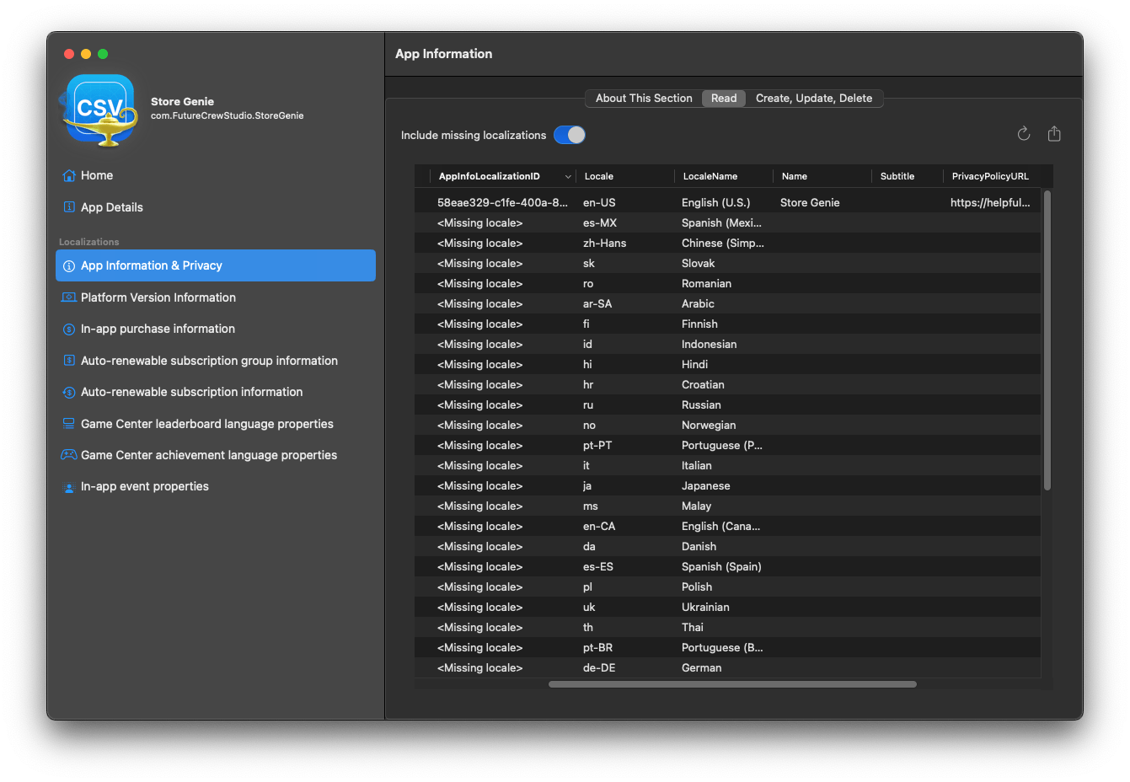Open In-app event properties section
The image size is (1130, 782).
pyautogui.click(x=144, y=486)
